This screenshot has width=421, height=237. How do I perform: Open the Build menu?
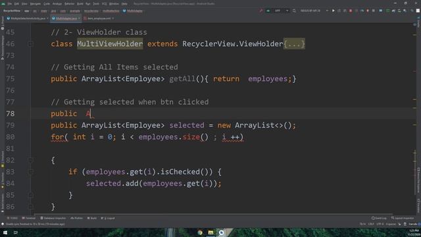[80, 4]
